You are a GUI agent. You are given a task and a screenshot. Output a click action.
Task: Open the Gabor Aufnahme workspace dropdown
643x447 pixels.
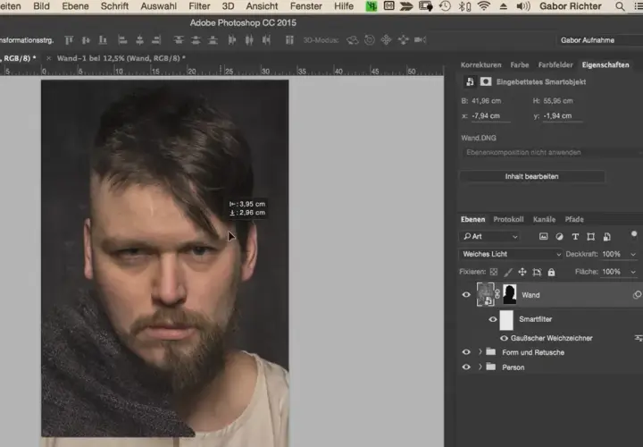click(599, 40)
